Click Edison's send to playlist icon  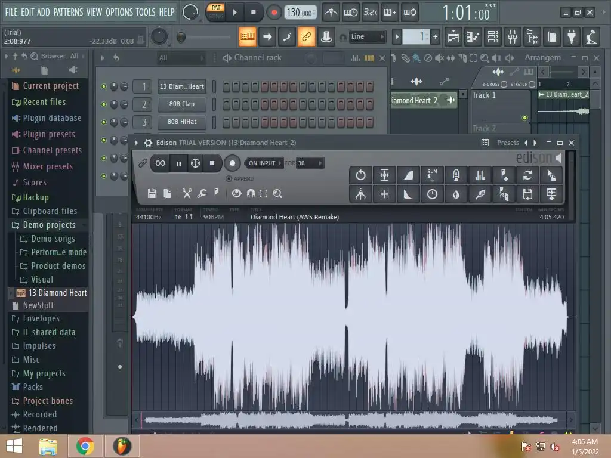pyautogui.click(x=551, y=194)
